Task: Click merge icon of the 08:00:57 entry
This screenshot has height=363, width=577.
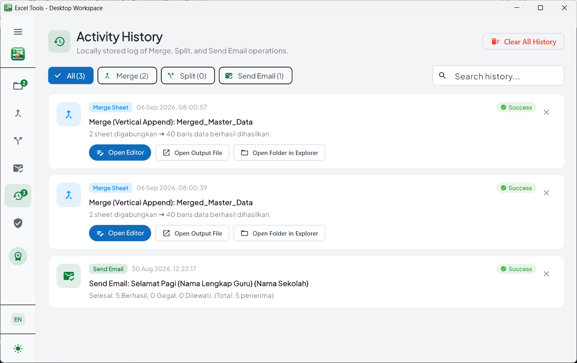Action: tap(69, 114)
